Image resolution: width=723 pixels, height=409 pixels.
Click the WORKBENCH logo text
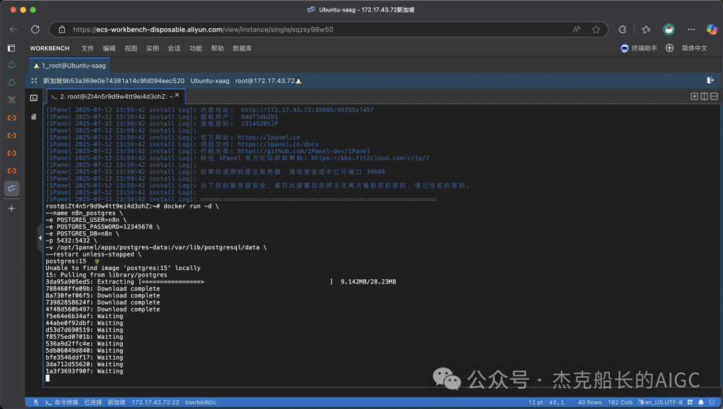click(x=50, y=48)
